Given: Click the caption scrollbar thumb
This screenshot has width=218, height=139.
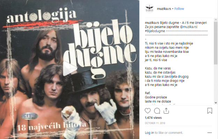Looking at the screenshot, I should coord(216,43).
